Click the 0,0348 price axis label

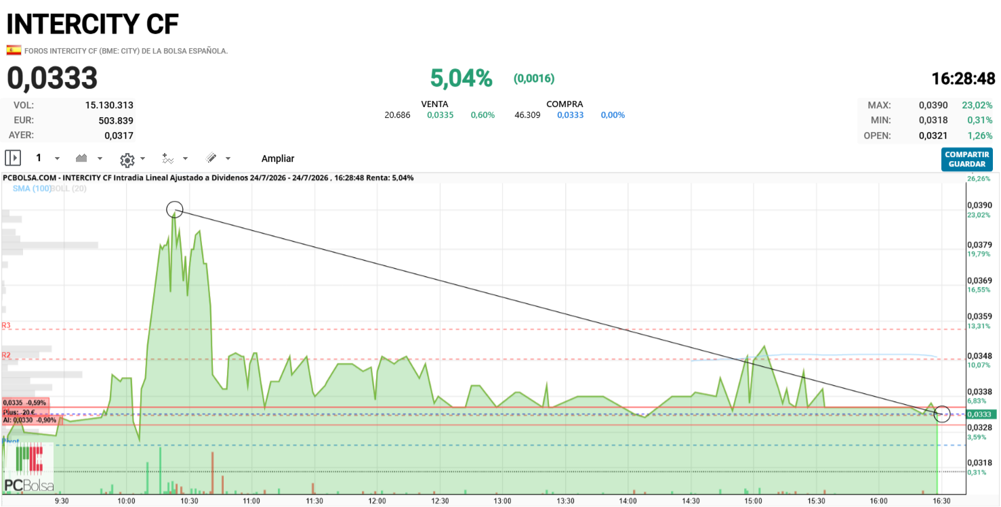click(979, 356)
